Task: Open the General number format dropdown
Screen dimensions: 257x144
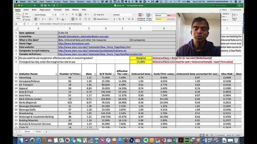Action: click(123, 15)
